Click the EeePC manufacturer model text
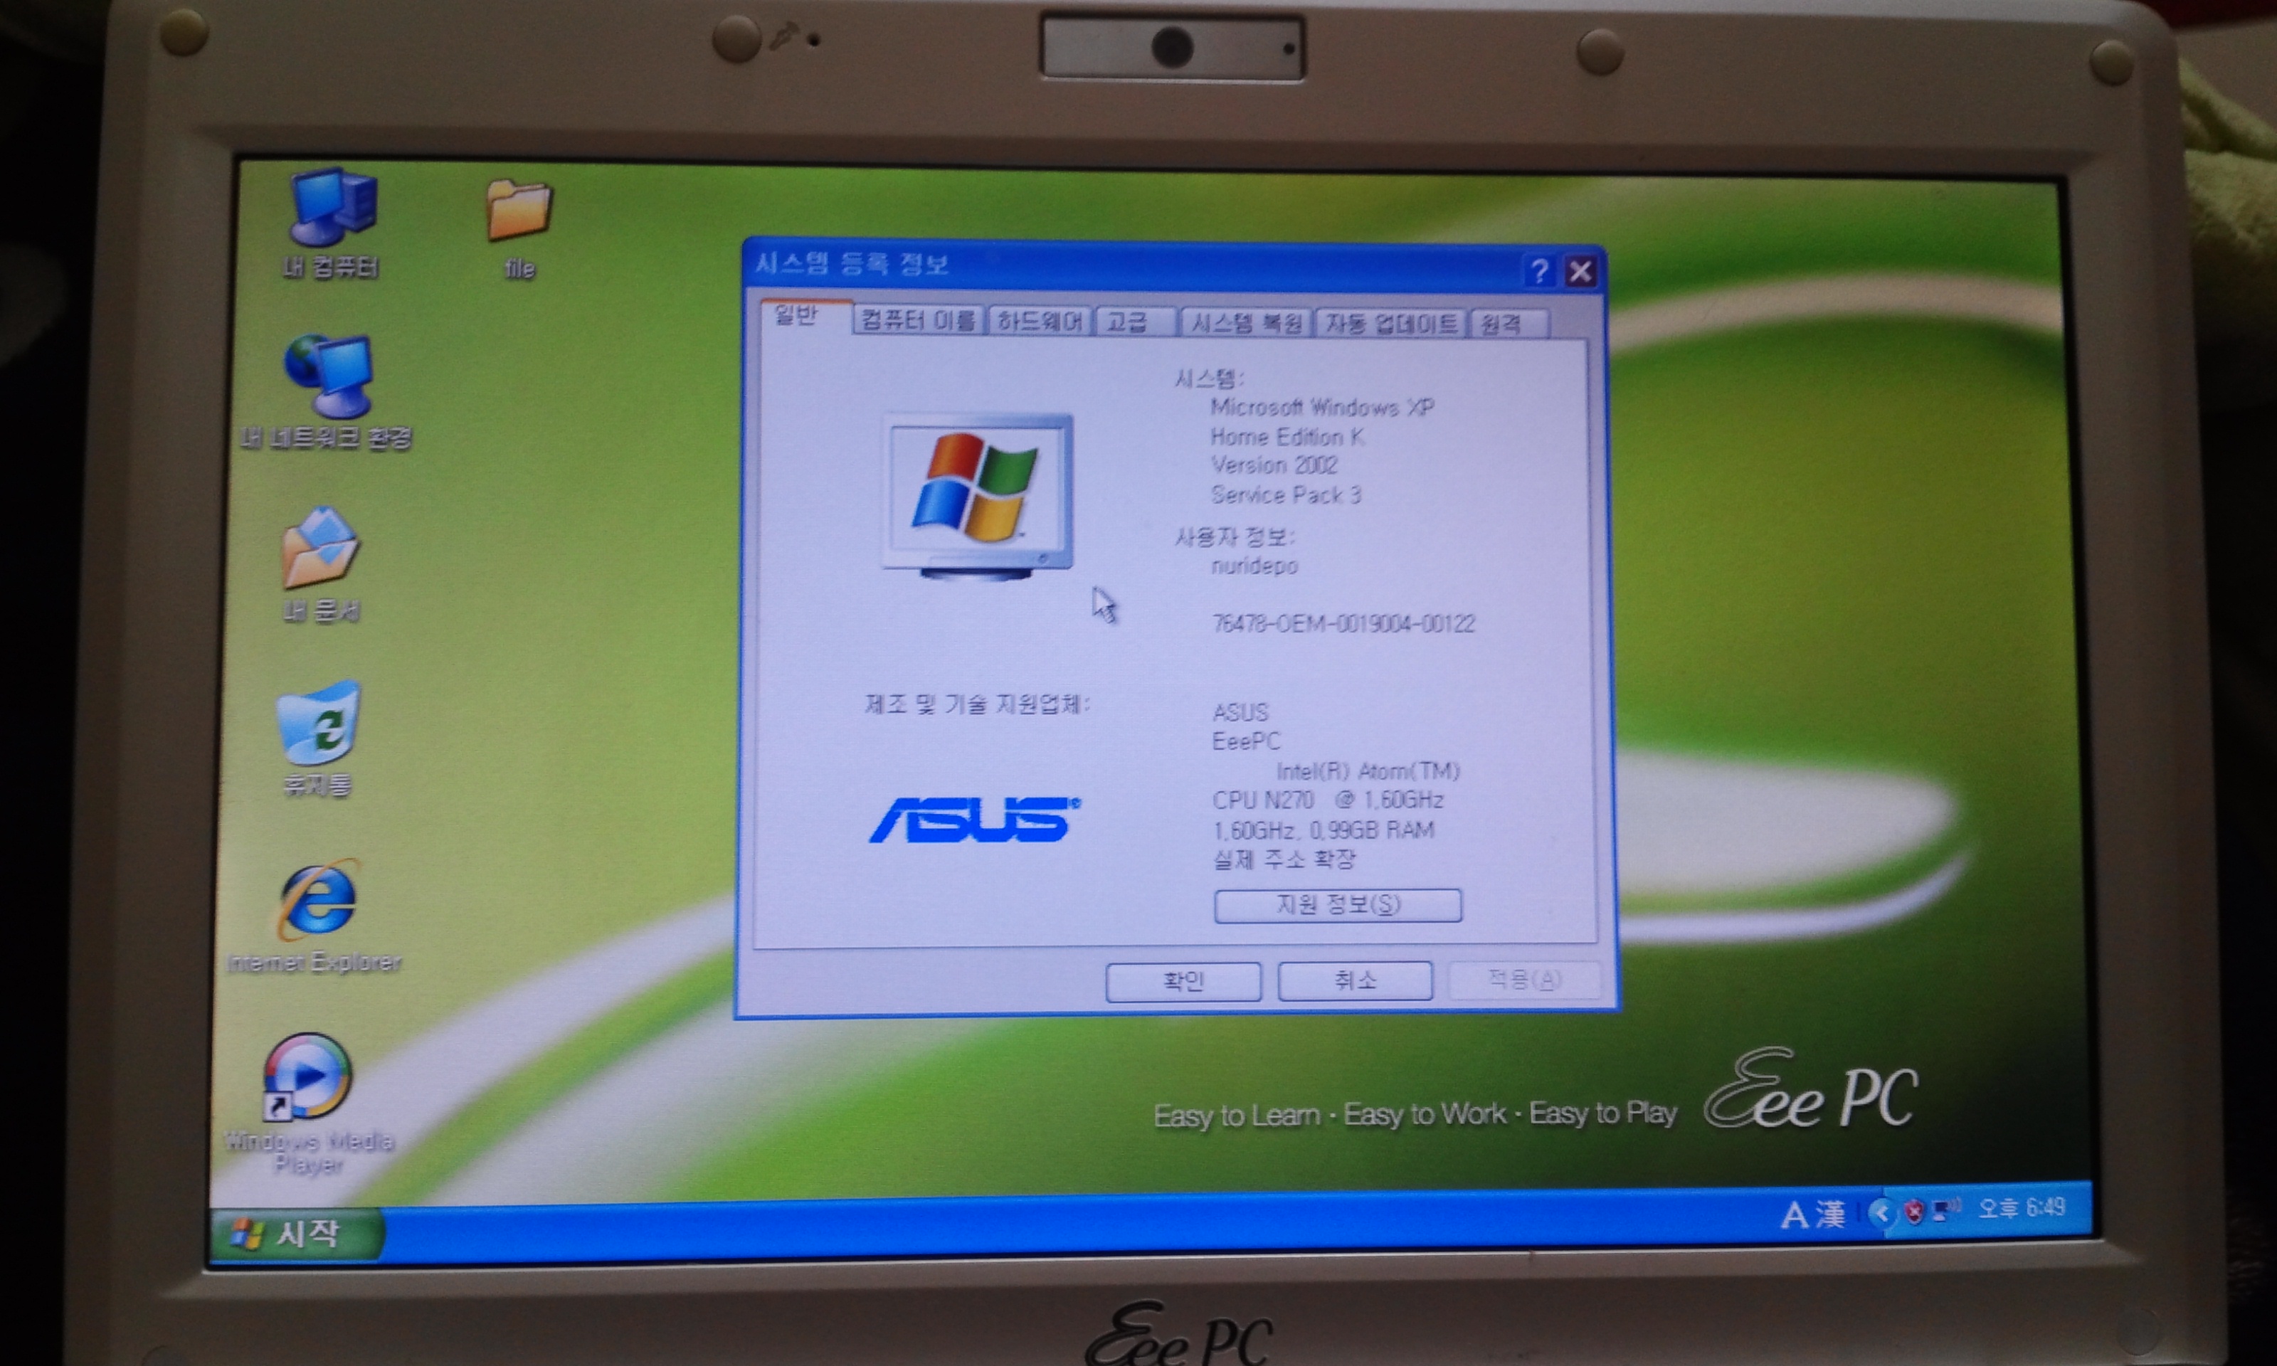Screen dimensions: 2277x1366 (x=1246, y=741)
